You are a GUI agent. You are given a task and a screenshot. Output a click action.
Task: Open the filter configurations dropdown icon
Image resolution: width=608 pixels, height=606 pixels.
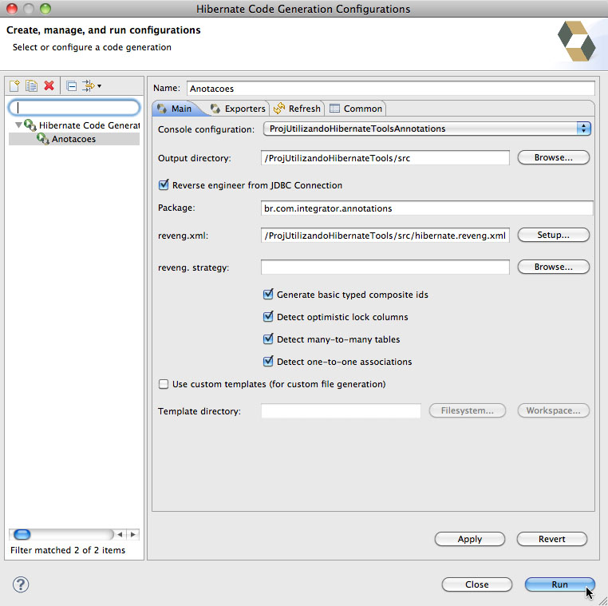coord(92,85)
